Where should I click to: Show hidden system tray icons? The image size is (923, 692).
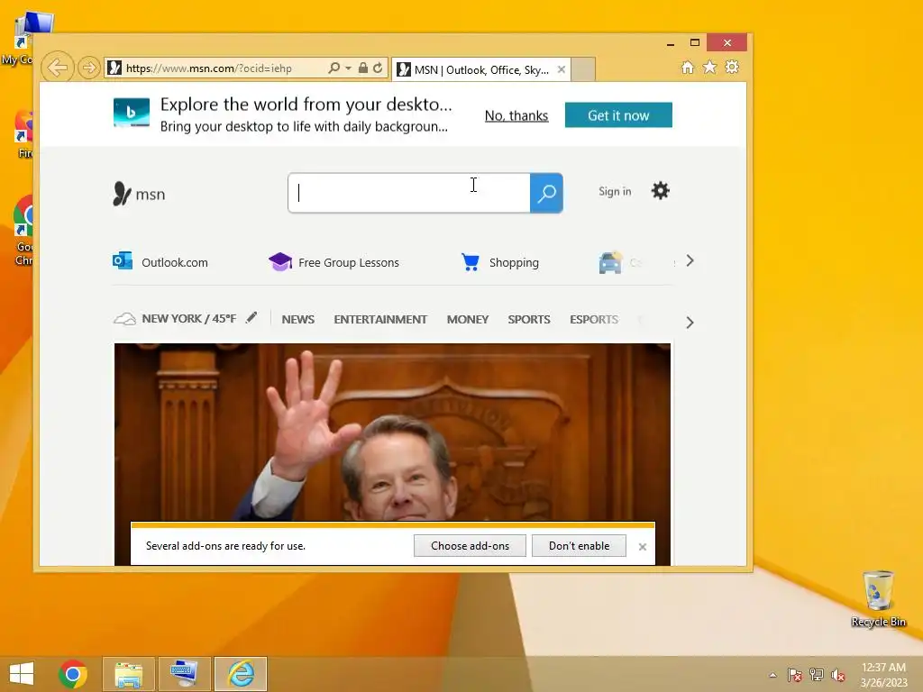[x=772, y=675]
